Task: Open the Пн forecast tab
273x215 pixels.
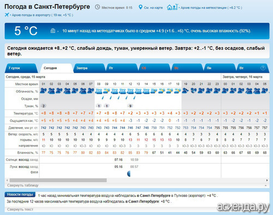Action: (x=219, y=68)
